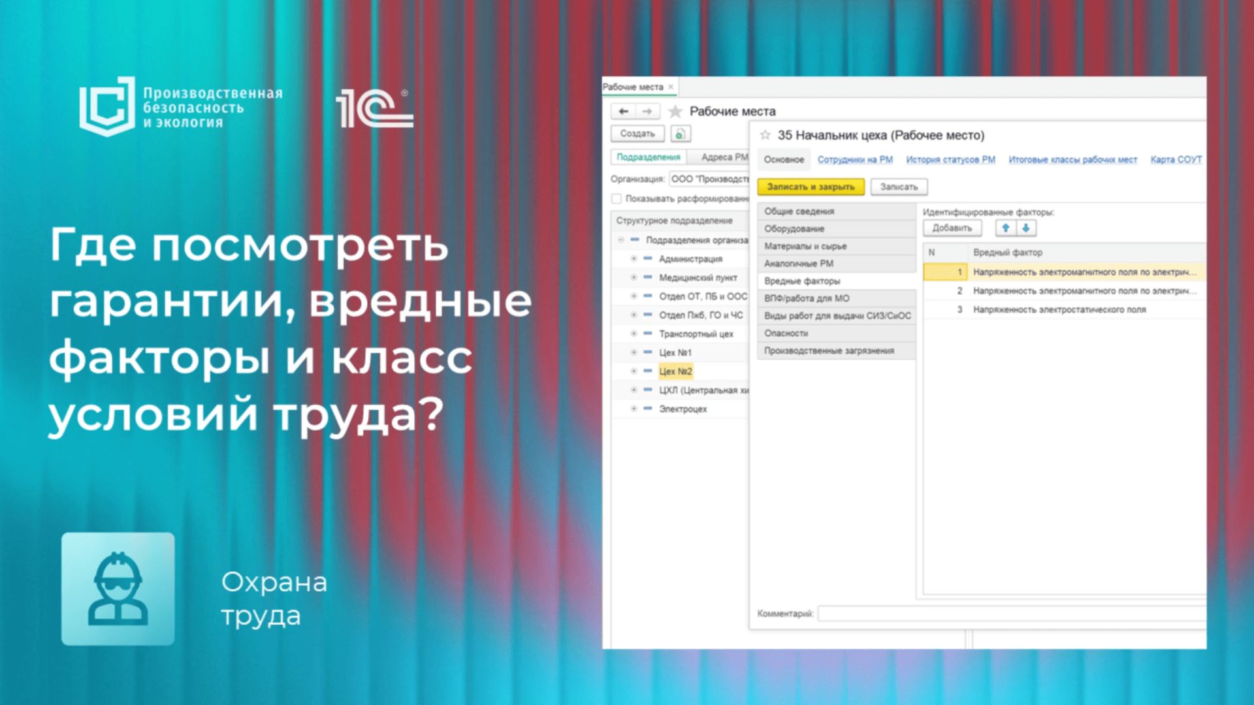Move the selected factor down with blue arrow
Image resolution: width=1254 pixels, height=705 pixels.
click(x=1026, y=228)
